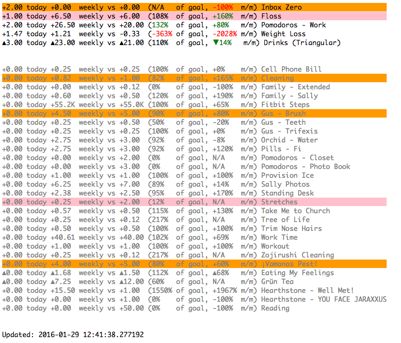Select the +160% value in Floss row

click(x=223, y=16)
